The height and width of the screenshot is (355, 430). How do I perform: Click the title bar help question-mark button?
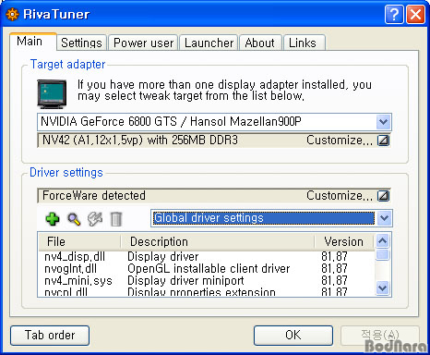point(394,14)
